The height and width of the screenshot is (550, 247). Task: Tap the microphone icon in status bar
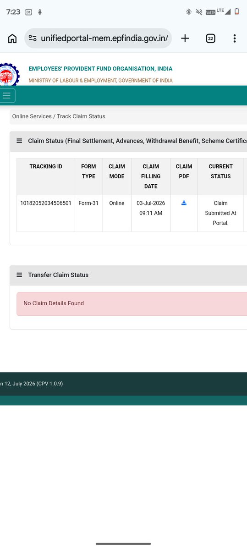click(40, 12)
